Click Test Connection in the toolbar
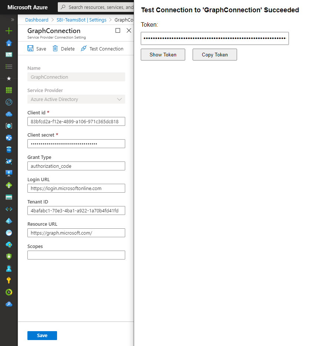The width and height of the screenshot is (313, 346). coord(102,49)
